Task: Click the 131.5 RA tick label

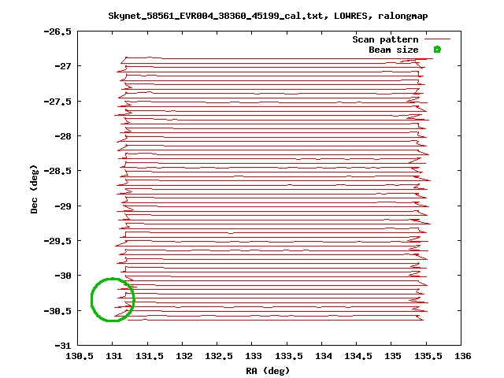Action: (149, 356)
